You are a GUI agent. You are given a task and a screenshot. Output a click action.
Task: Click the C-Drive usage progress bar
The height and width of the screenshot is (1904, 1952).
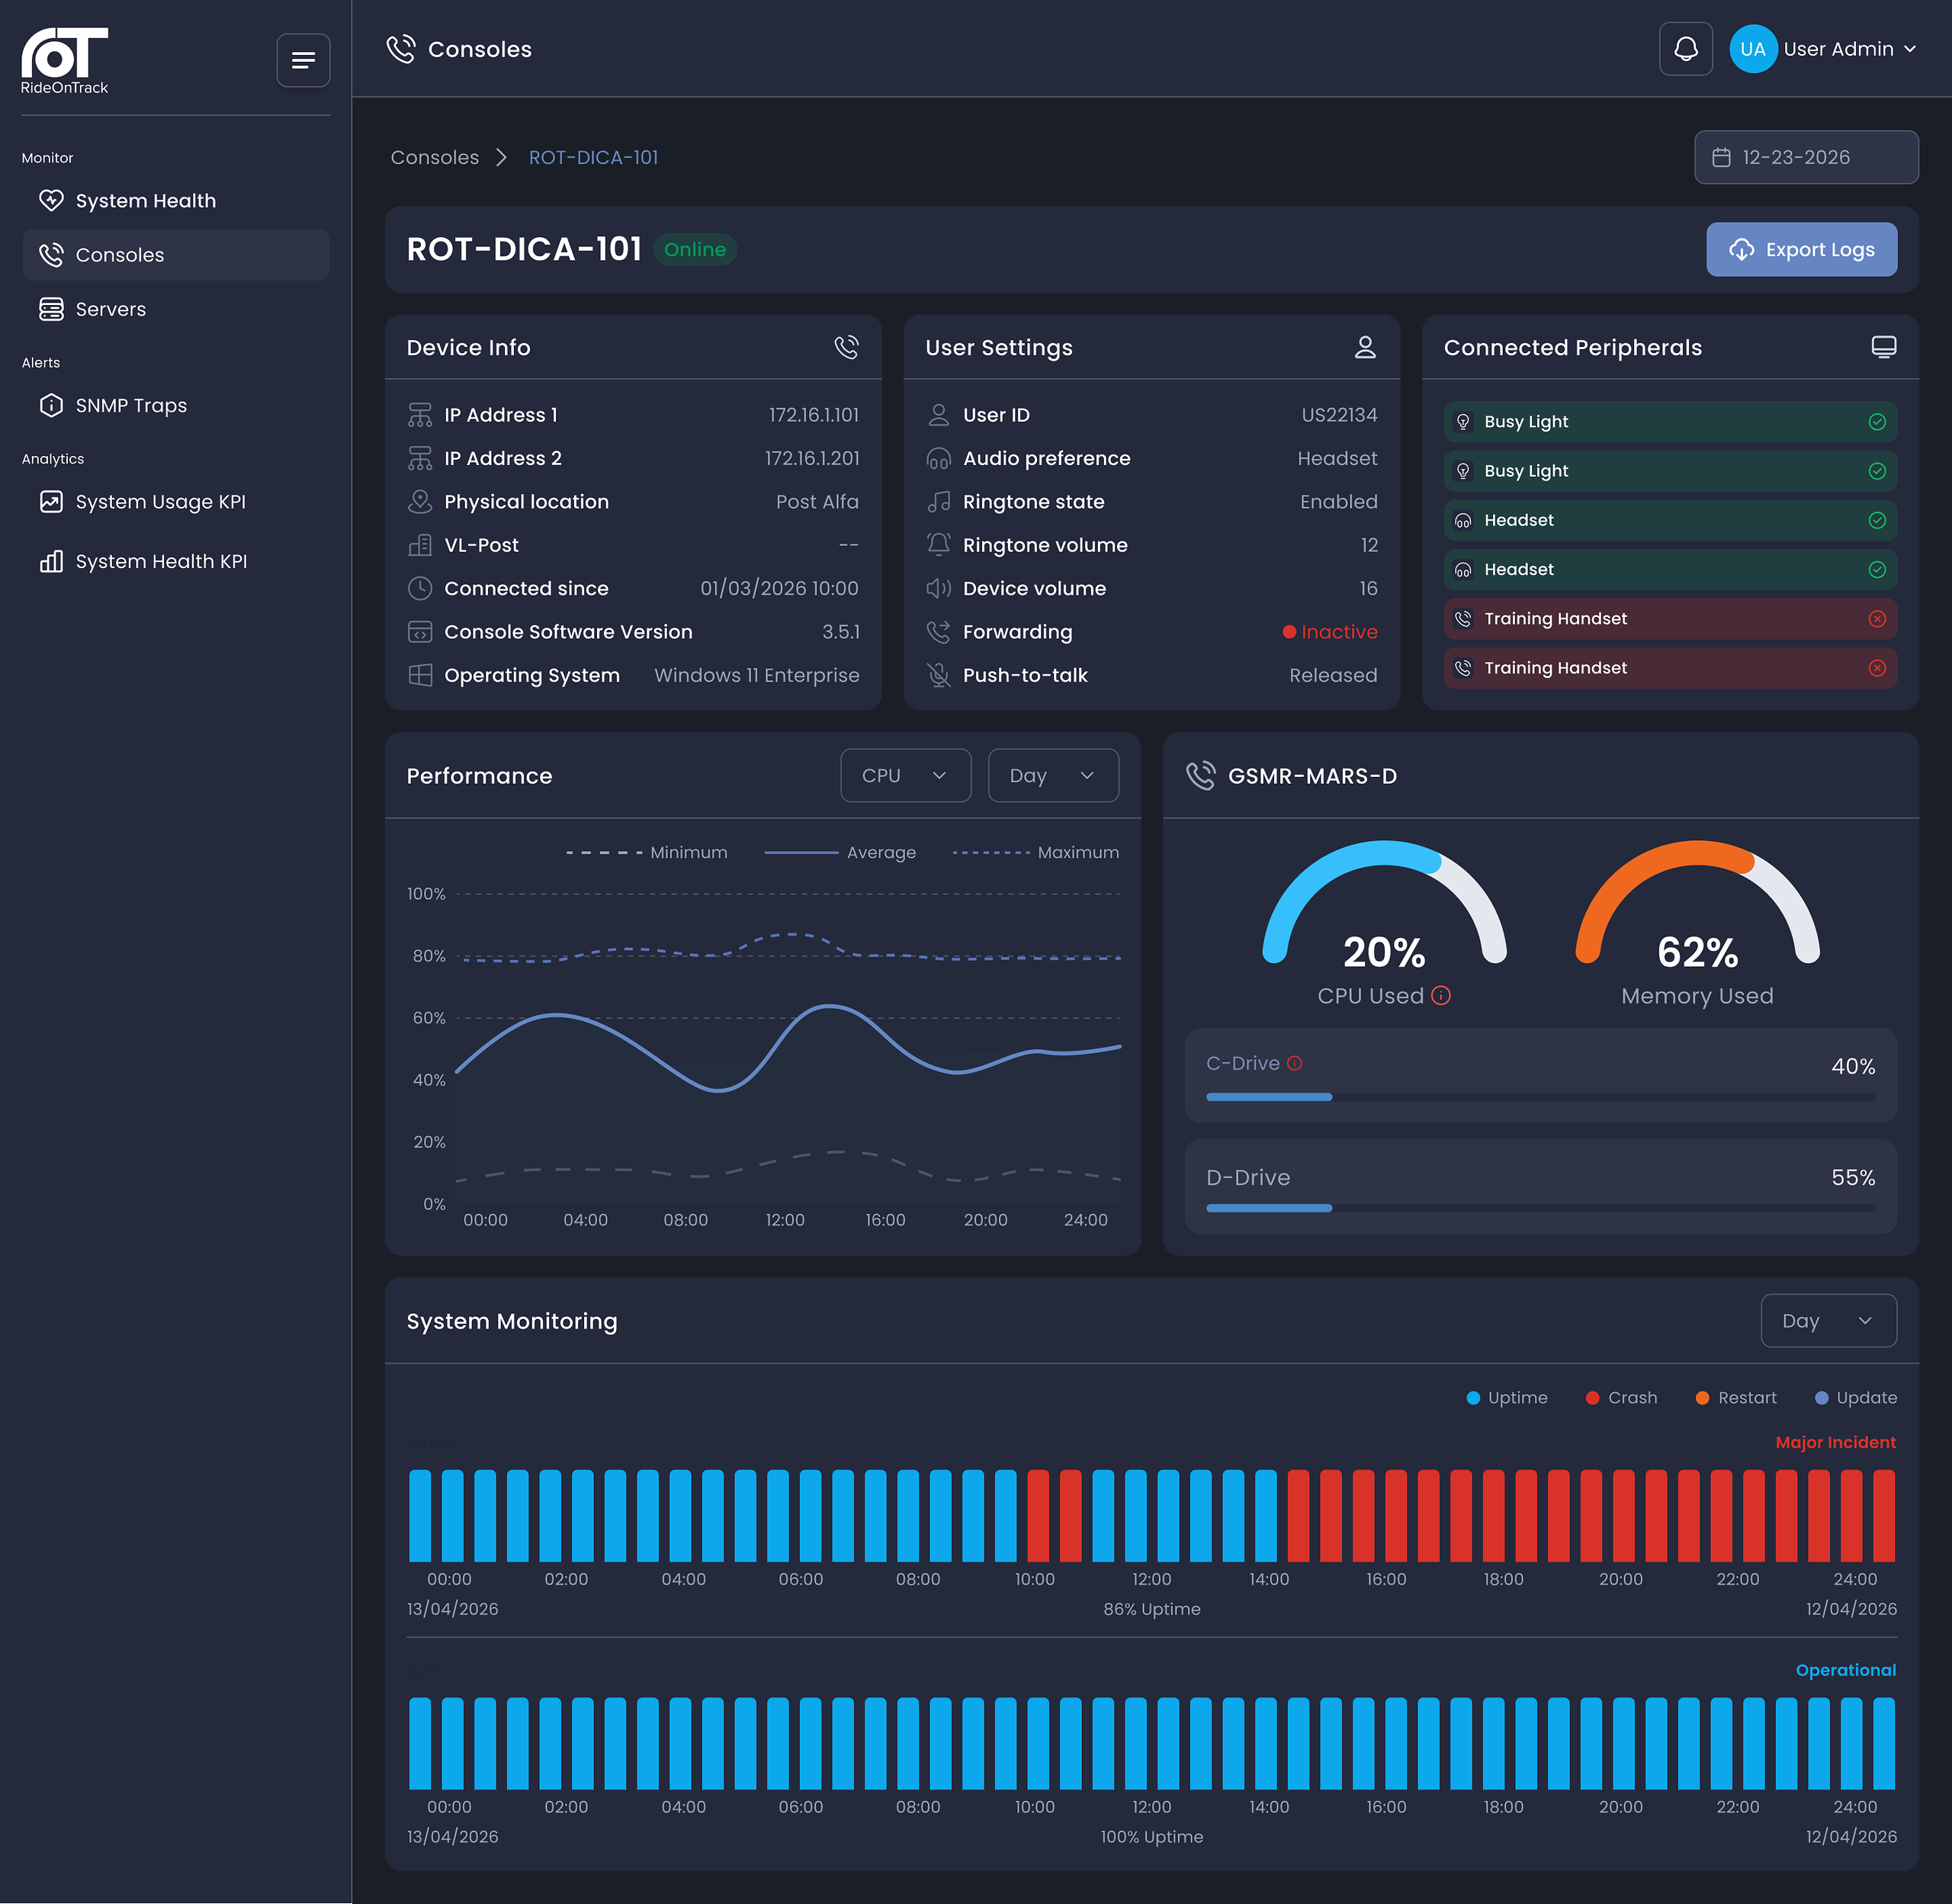pos(1540,1097)
